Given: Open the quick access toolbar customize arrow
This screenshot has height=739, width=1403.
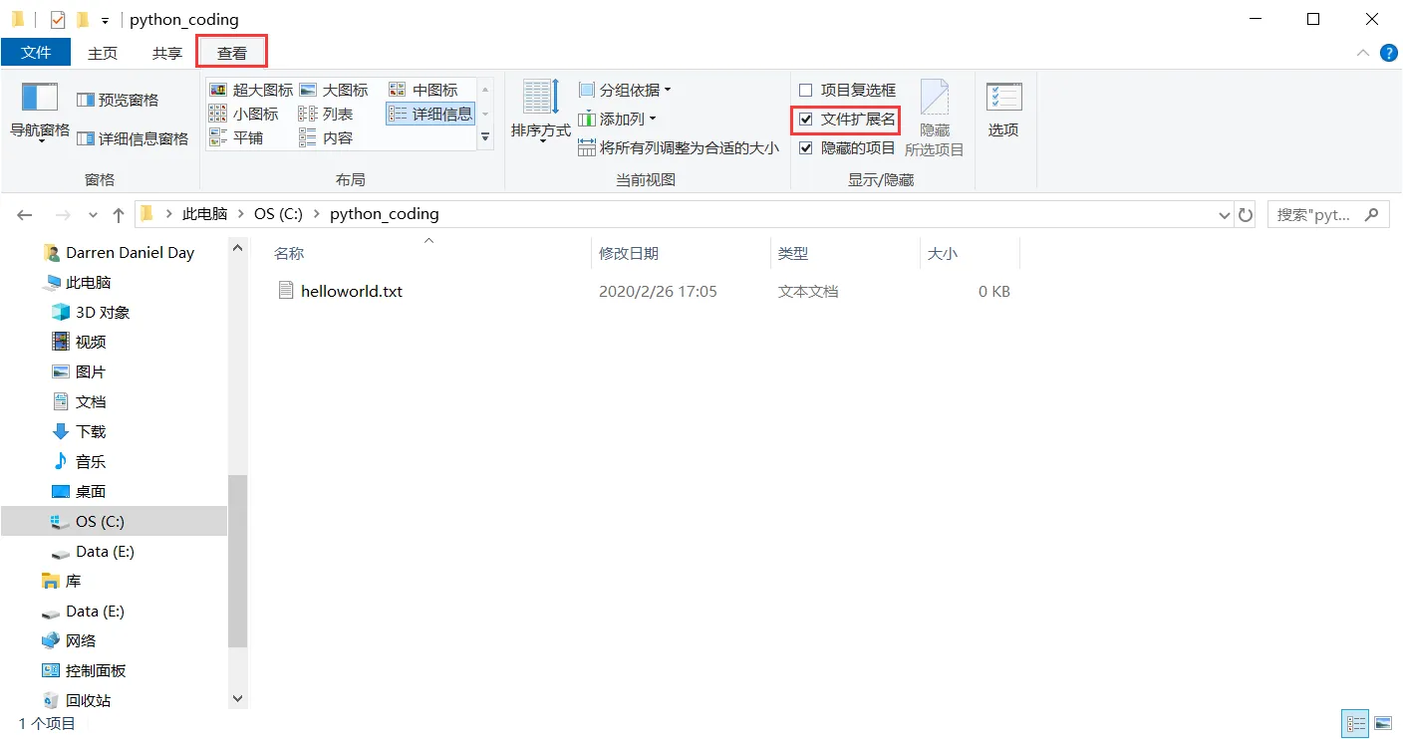Looking at the screenshot, I should 105,20.
